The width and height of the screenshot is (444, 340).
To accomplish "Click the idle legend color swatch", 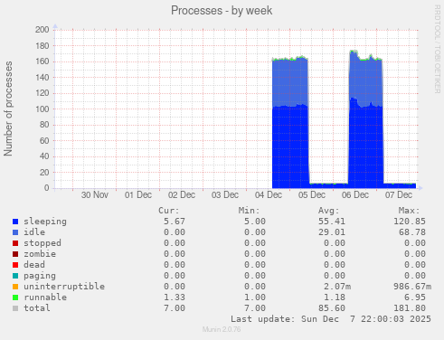I will click(x=15, y=232).
